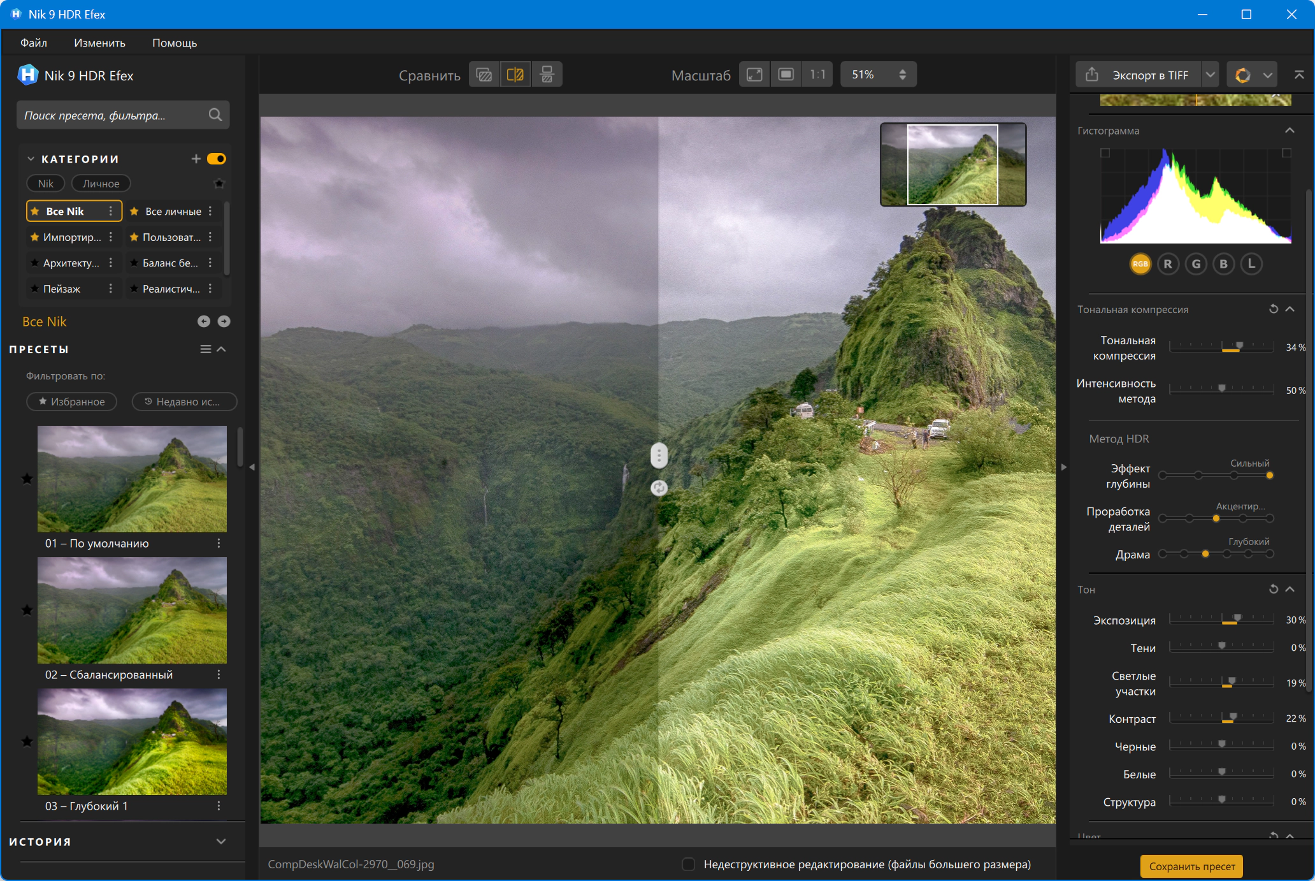Open the Изменить menu

(99, 43)
